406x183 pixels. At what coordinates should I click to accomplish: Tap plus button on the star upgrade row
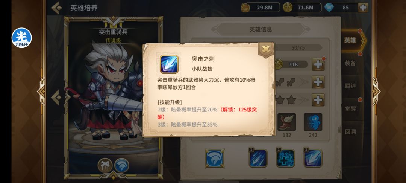pyautogui.click(x=318, y=100)
